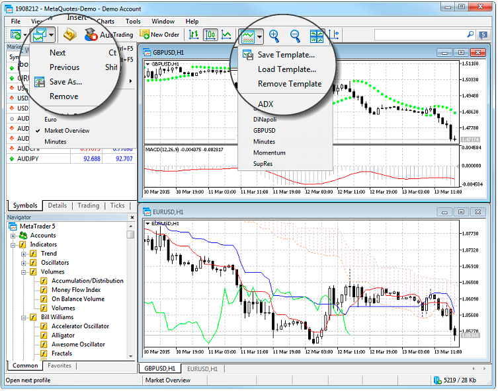Select checked Market Overview profile
This screenshot has height=391, width=498.
(67, 131)
